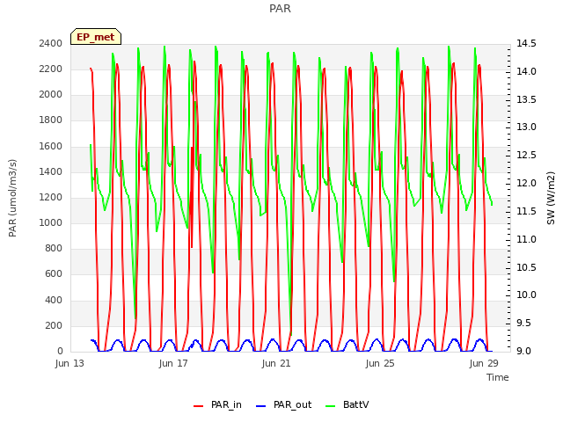Click the 10.5 right-axis tick label
563x422 pixels.
(526, 267)
